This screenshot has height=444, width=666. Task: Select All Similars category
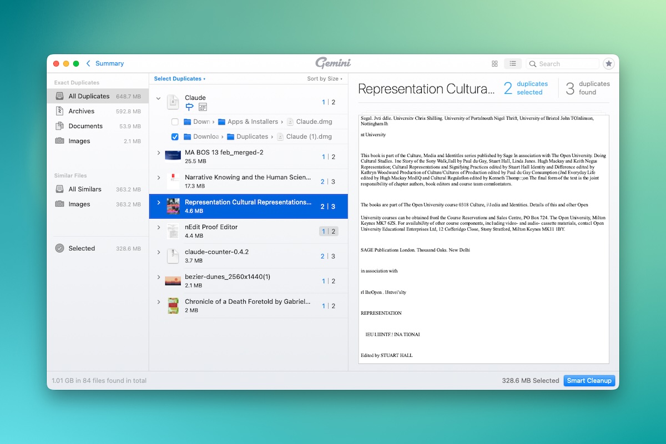pos(98,189)
